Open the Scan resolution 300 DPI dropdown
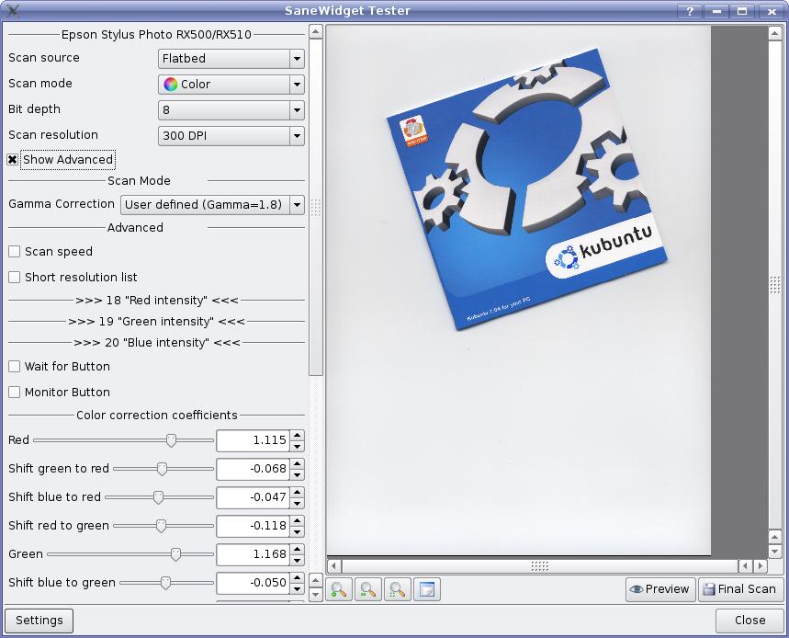 pos(231,135)
